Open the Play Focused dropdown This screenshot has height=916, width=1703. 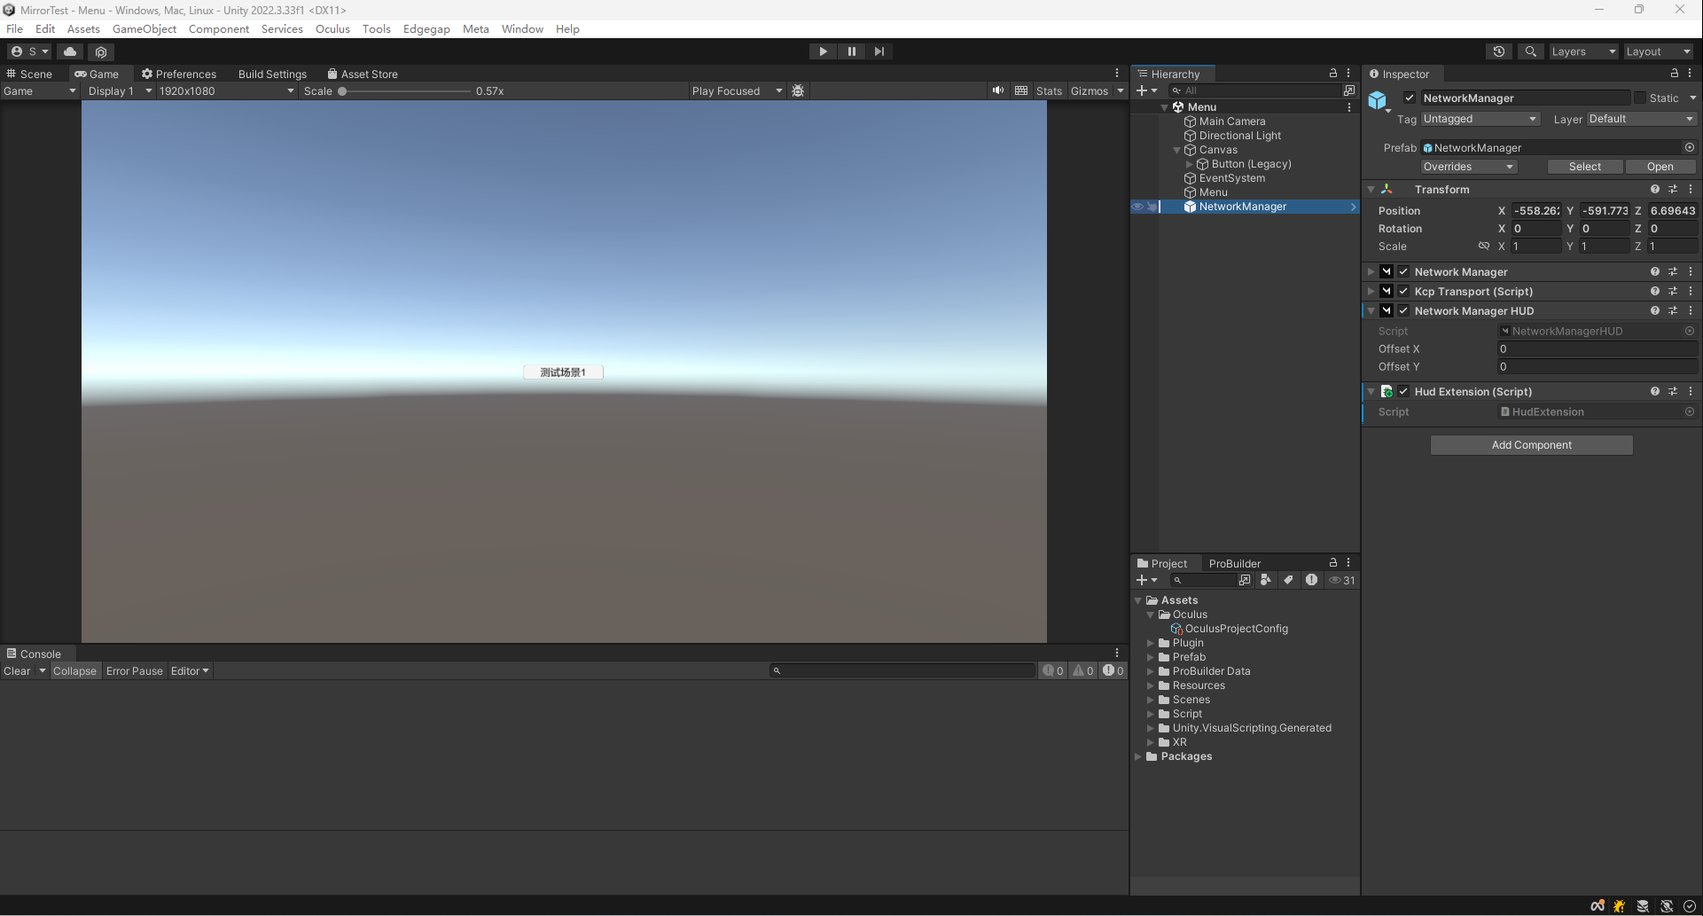[x=737, y=90]
